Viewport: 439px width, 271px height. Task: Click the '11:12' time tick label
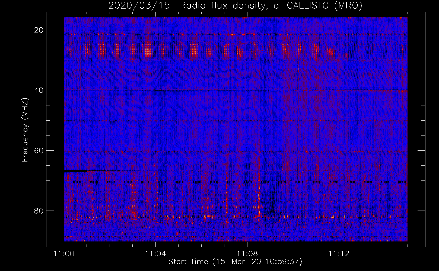(339, 254)
